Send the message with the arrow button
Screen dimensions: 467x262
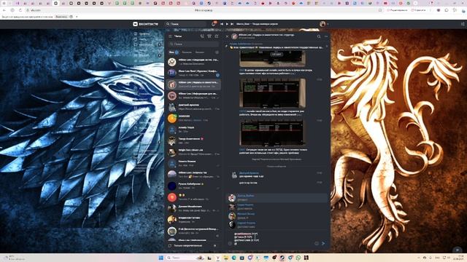pyautogui.click(x=323, y=243)
